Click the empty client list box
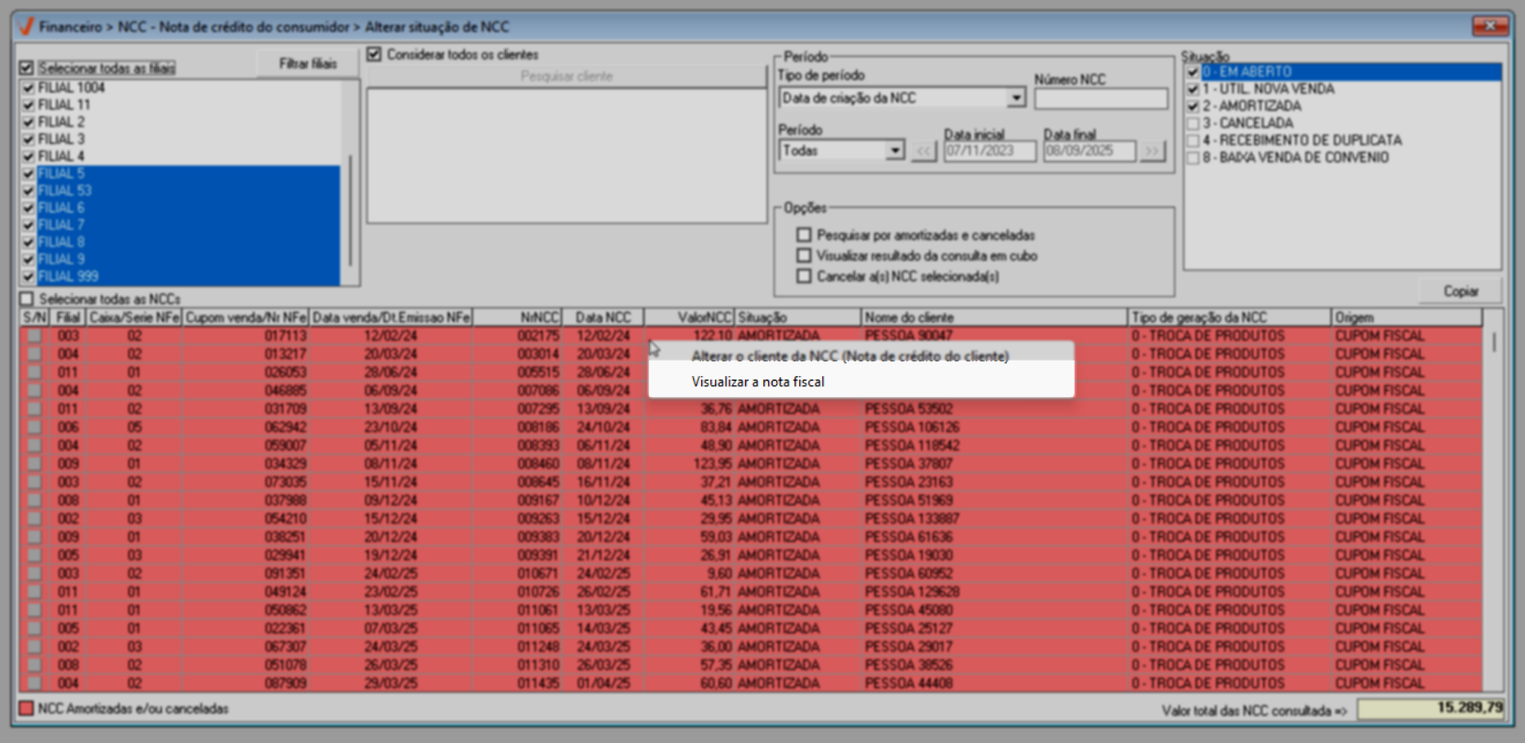The width and height of the screenshot is (1525, 743). [x=567, y=156]
